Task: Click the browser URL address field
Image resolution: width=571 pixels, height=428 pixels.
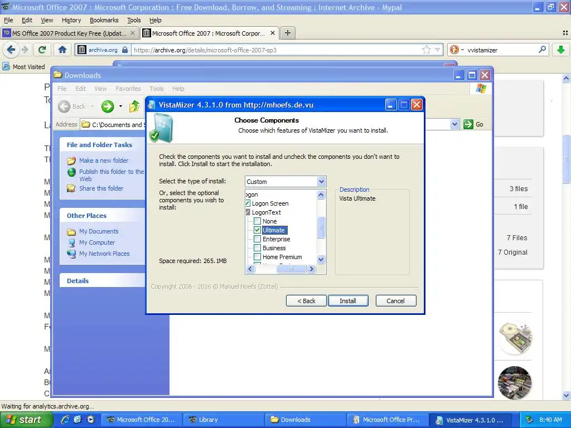Action: pyautogui.click(x=276, y=50)
